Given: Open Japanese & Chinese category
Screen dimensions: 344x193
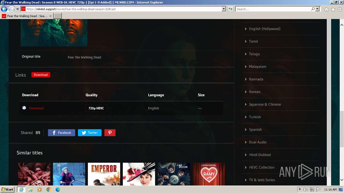Looking at the screenshot, I should point(265,104).
